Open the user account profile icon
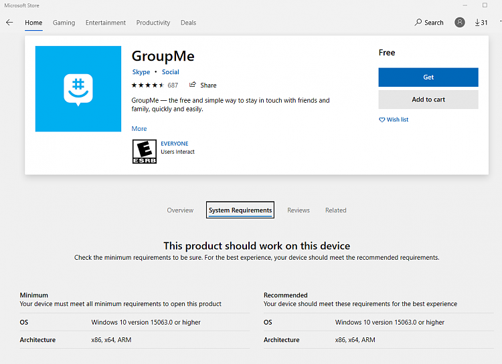Screen dimensions: 502x364 tap(460, 22)
